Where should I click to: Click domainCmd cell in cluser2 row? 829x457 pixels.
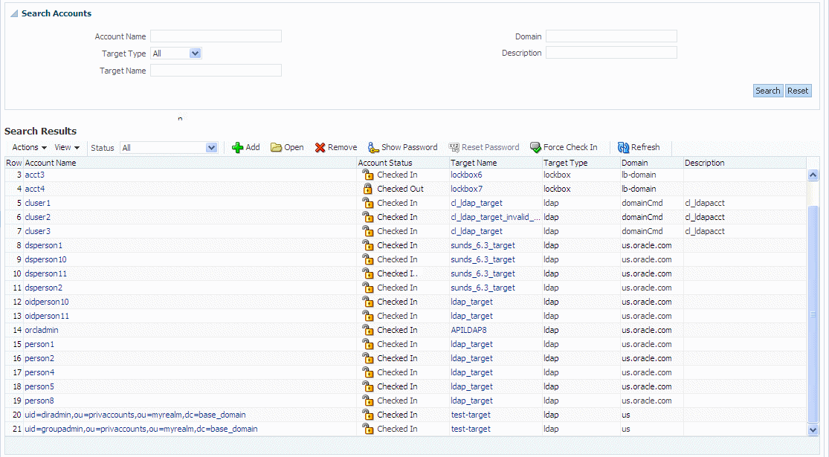(642, 217)
